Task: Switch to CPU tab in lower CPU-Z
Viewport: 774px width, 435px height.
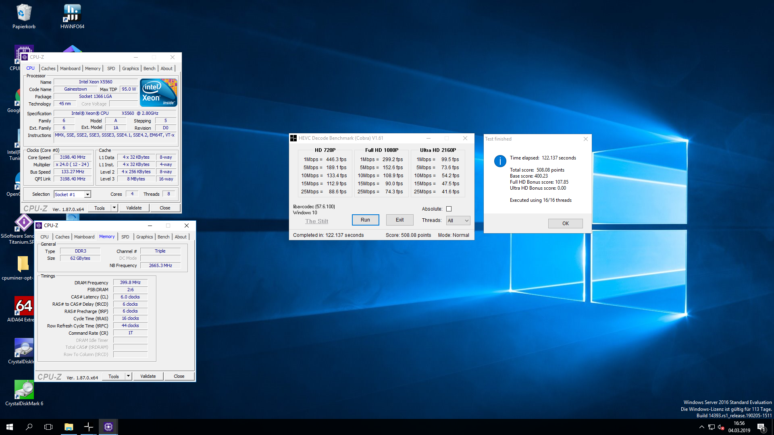Action: pos(45,237)
